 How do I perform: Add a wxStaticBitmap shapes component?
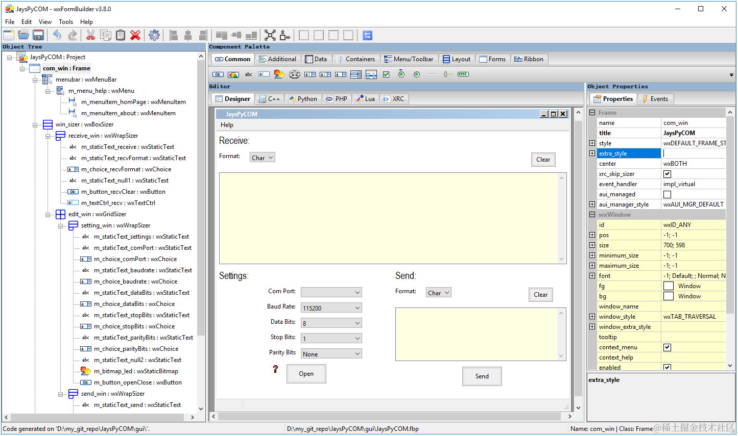click(279, 74)
